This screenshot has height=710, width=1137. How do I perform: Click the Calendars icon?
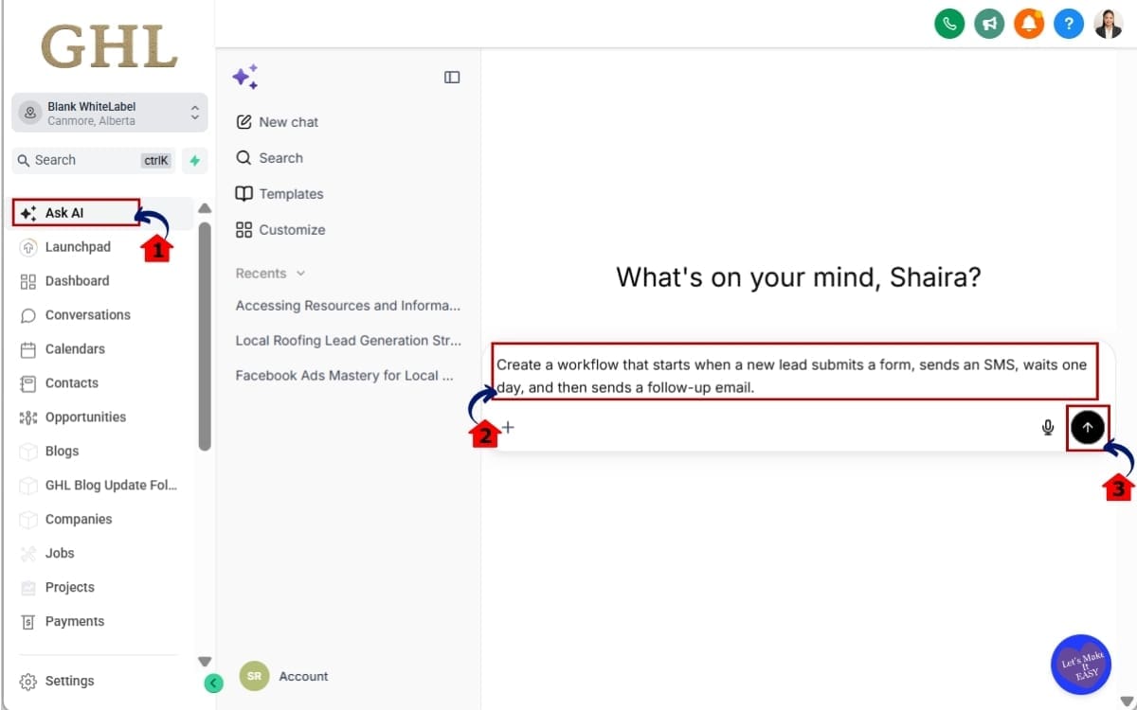(27, 349)
